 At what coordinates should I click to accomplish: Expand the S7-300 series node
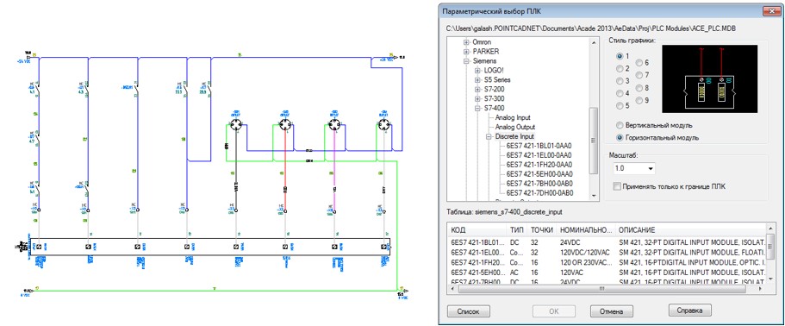pyautogui.click(x=477, y=98)
